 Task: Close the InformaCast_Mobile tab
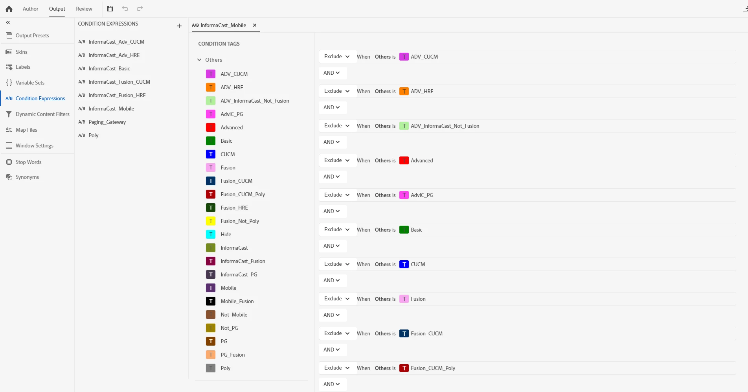click(255, 25)
